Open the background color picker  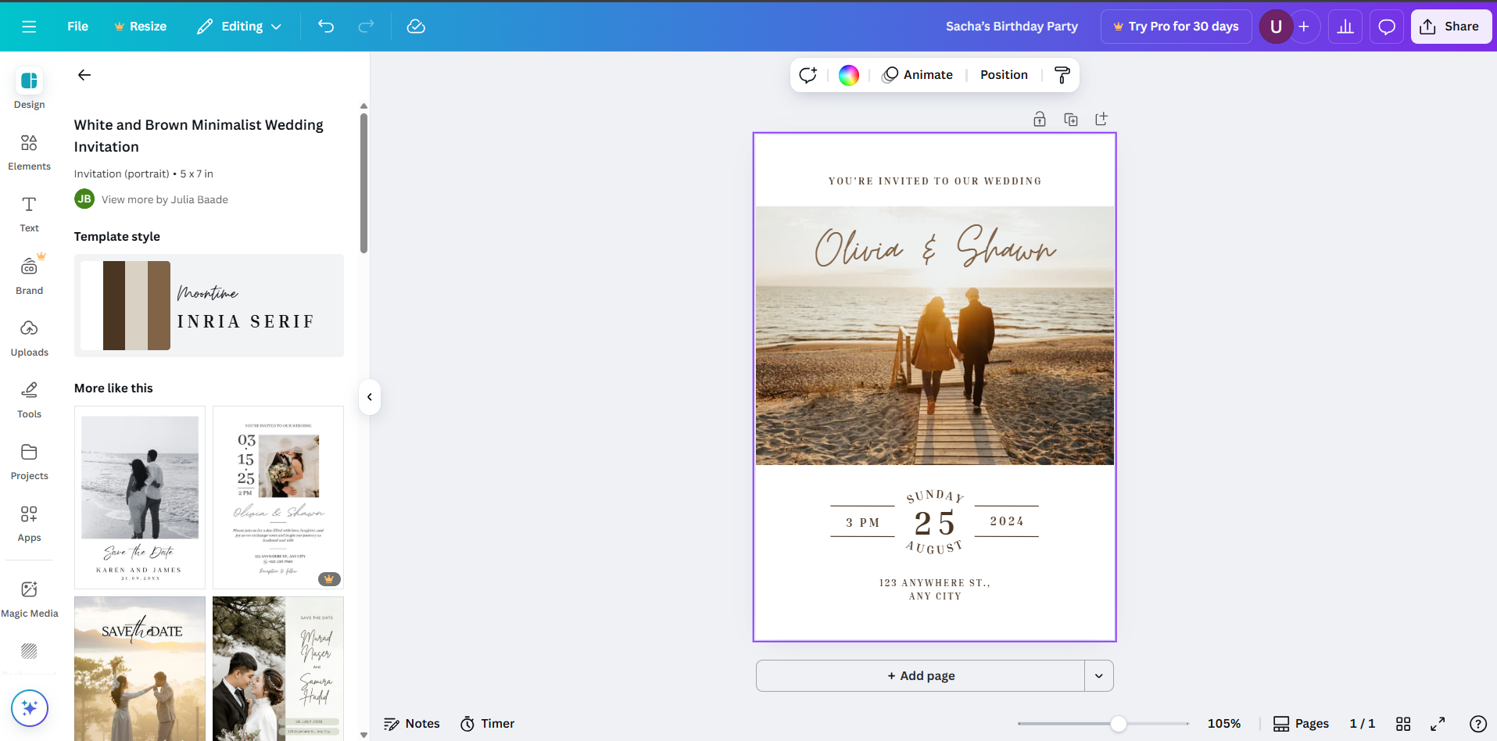click(x=849, y=75)
